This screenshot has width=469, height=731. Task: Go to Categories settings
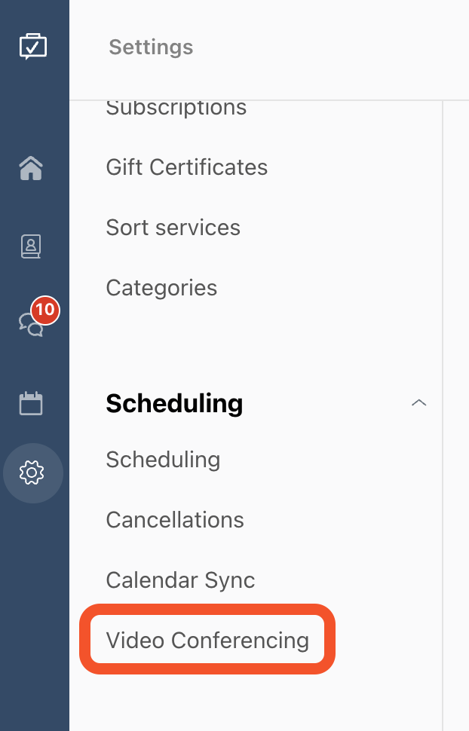coord(161,288)
